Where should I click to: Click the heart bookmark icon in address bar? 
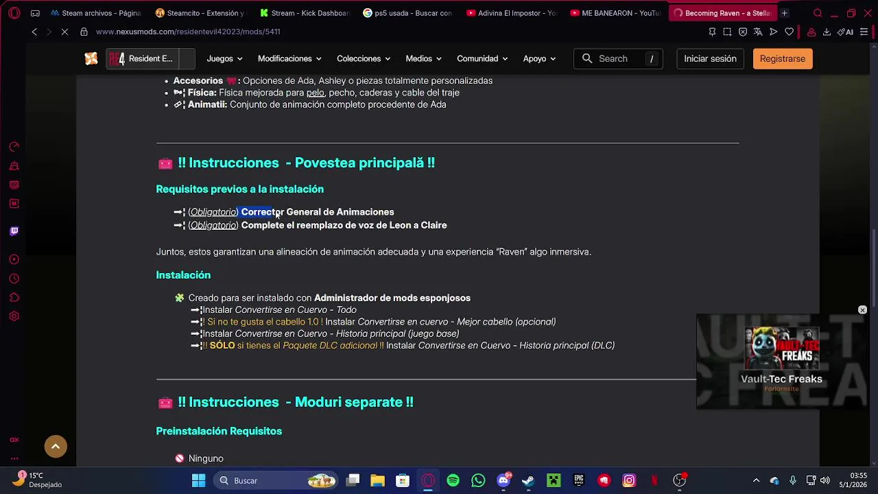pos(790,32)
